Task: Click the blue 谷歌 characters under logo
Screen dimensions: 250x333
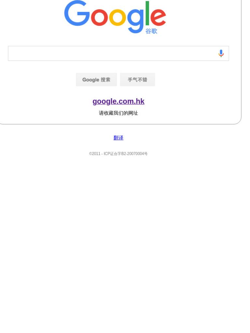Action: (x=151, y=31)
